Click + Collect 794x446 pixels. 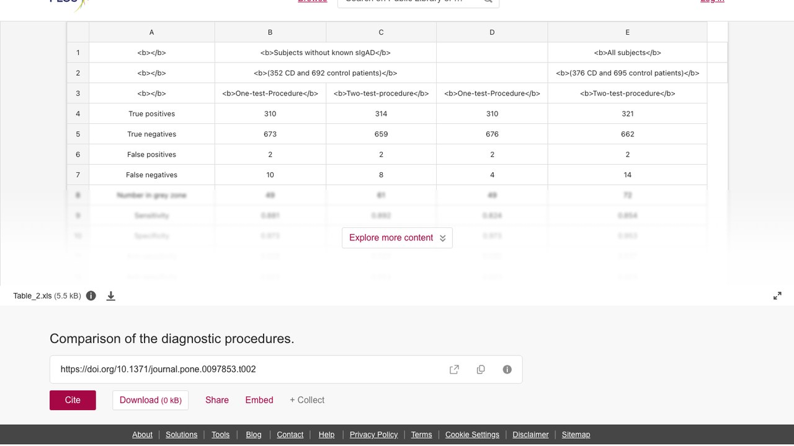(x=307, y=400)
